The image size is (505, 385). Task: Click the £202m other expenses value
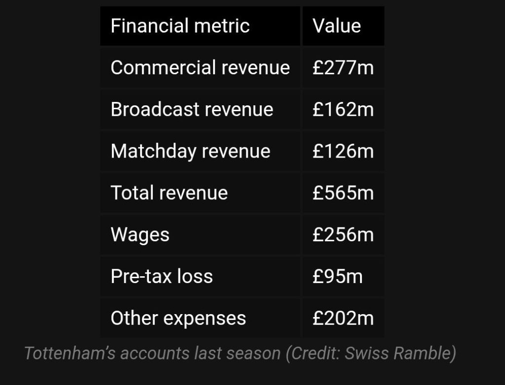(343, 318)
